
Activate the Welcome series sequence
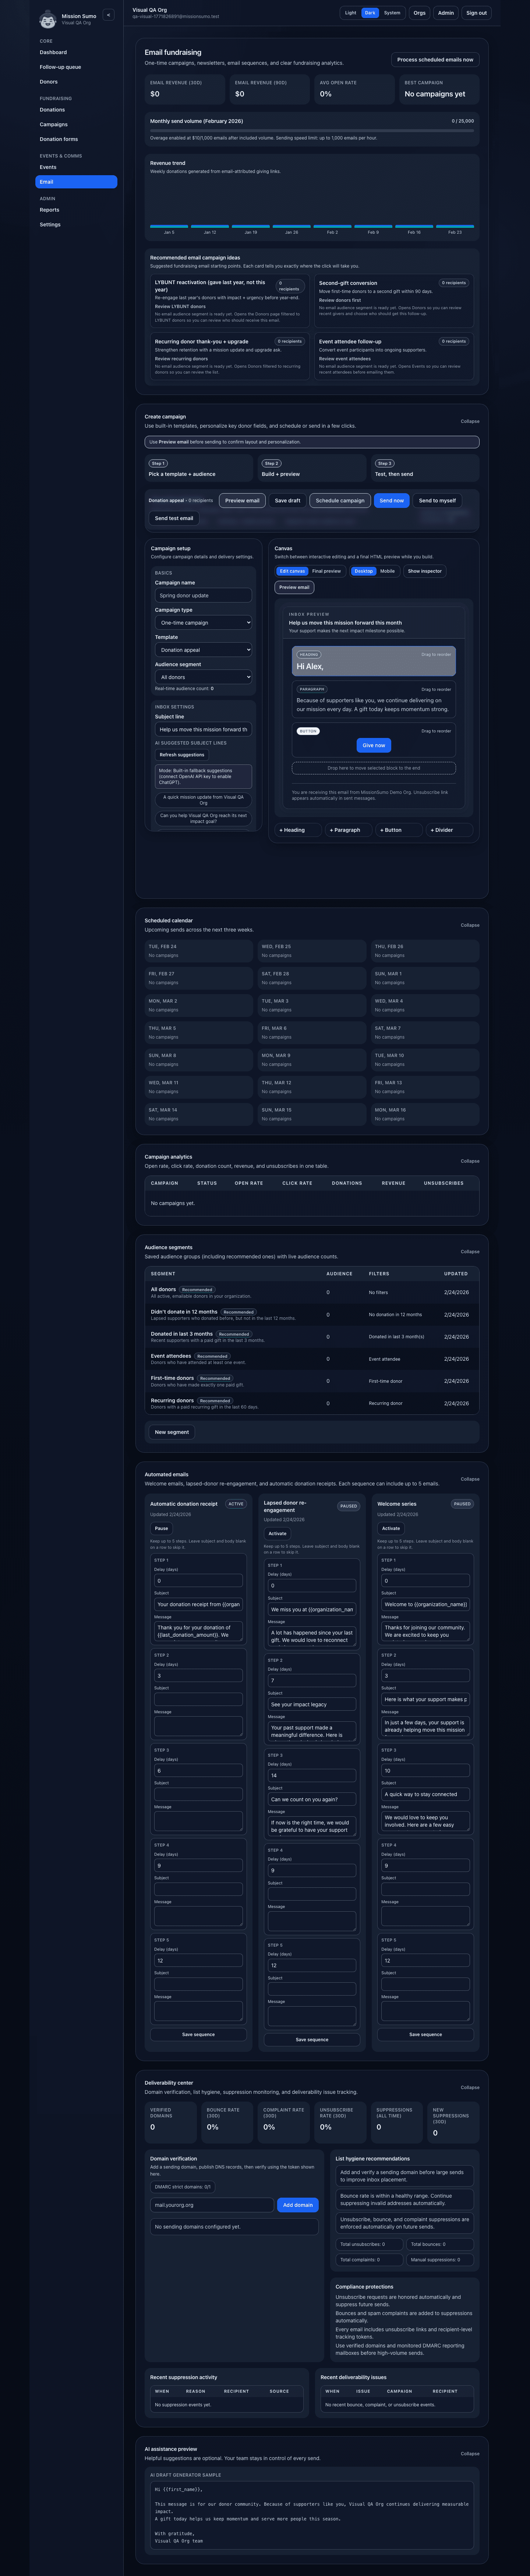point(391,1528)
